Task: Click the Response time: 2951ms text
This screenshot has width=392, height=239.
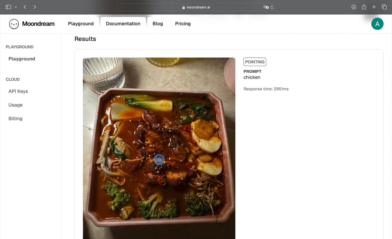Action: point(266,89)
